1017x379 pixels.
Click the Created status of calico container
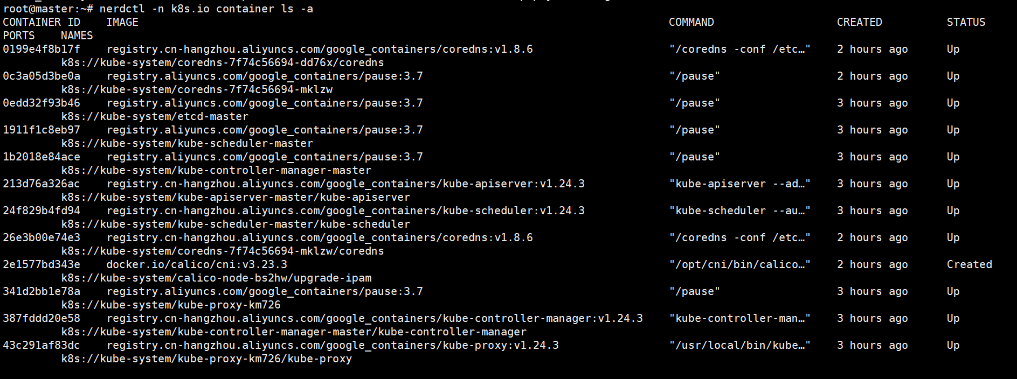click(x=969, y=264)
